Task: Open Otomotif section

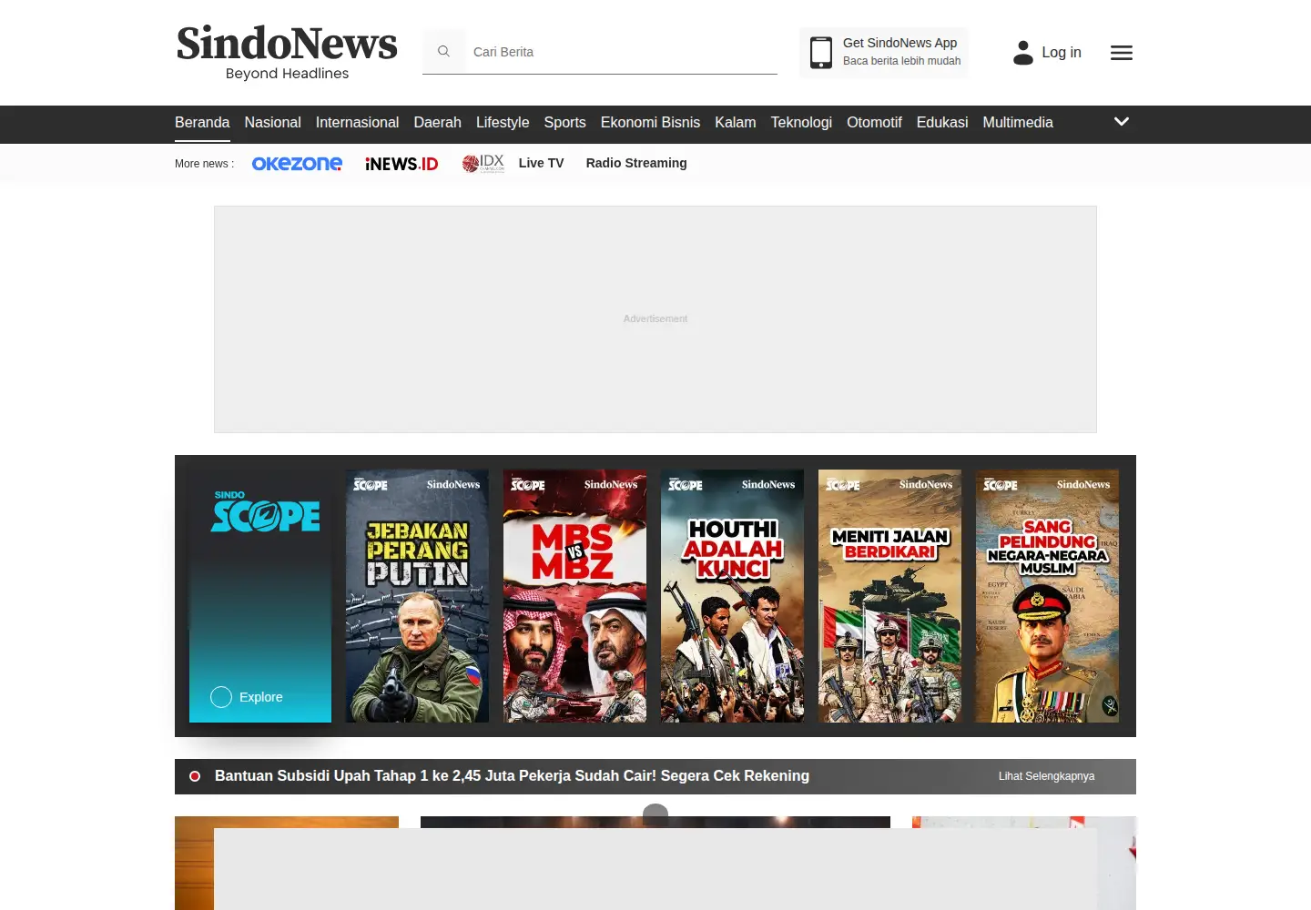Action: coord(874,123)
